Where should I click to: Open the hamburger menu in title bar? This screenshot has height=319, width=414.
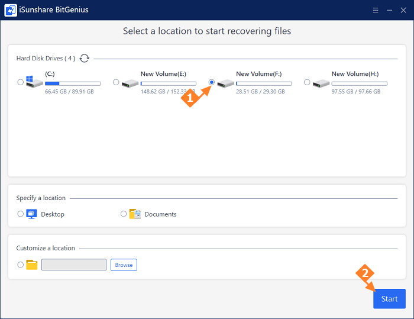376,10
